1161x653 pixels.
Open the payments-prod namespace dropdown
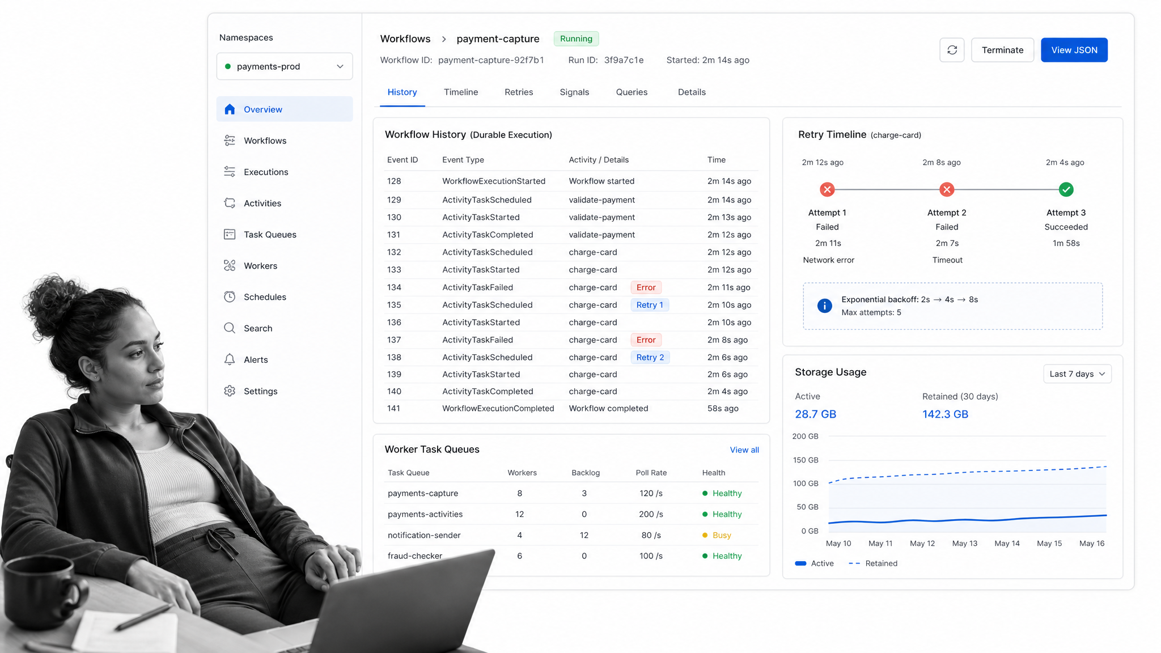(285, 66)
